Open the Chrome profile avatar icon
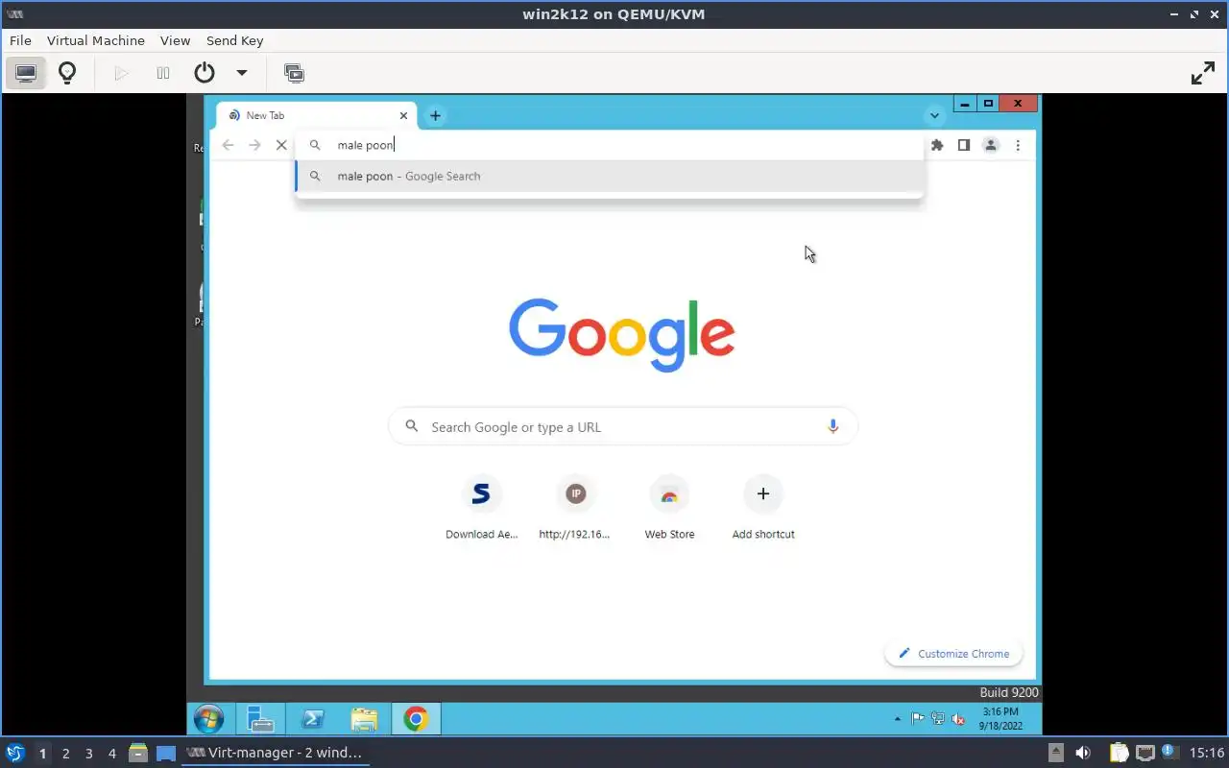Viewport: 1229px width, 768px height. point(991,145)
